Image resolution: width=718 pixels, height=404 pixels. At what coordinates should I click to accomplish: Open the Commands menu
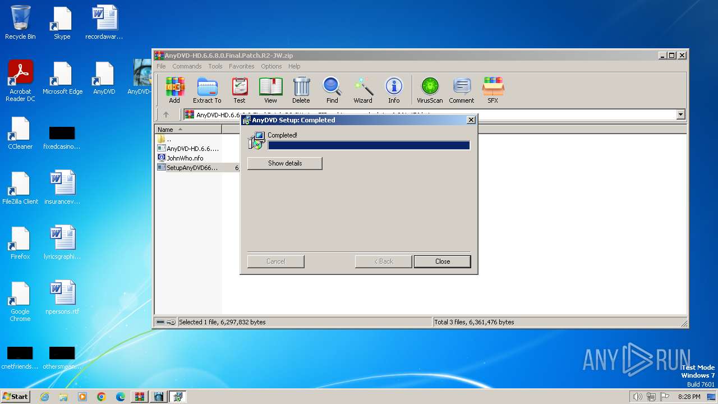click(x=187, y=66)
